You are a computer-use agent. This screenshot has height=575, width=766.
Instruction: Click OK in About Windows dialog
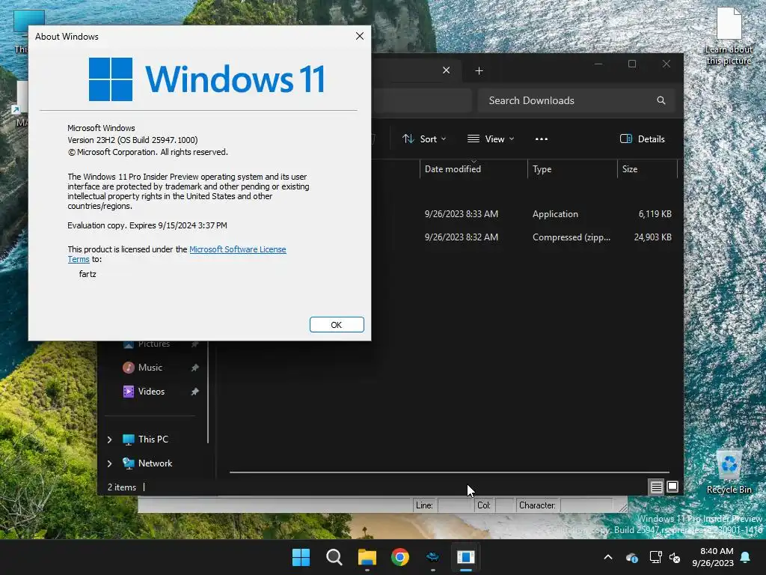point(337,325)
